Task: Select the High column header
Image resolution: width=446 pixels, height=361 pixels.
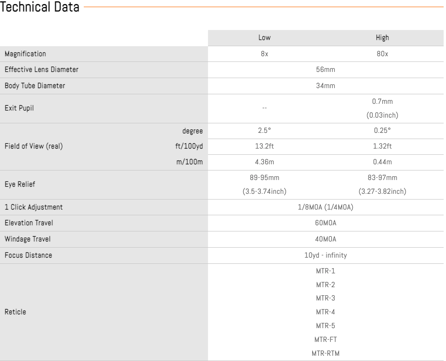Action: [382, 38]
